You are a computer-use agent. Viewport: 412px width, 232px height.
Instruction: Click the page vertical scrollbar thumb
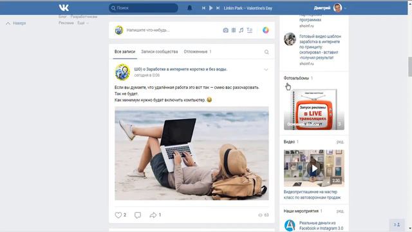coord(410,66)
